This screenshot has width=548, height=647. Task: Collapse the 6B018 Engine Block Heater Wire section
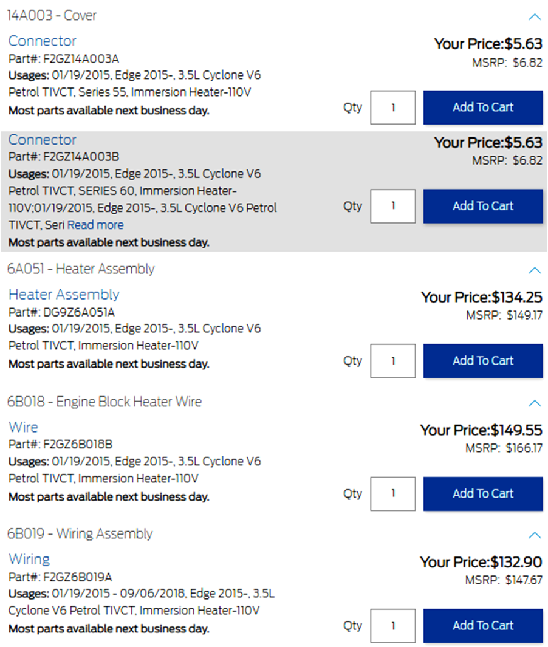535,403
